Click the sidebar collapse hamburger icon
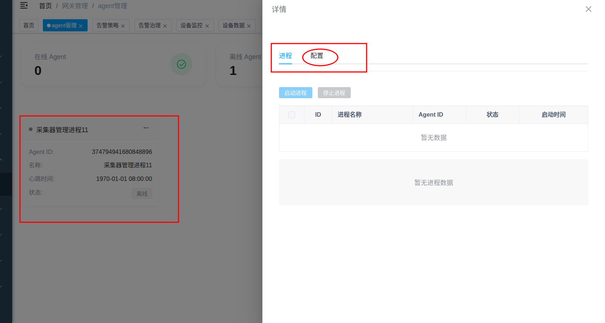The height and width of the screenshot is (323, 605). click(24, 6)
